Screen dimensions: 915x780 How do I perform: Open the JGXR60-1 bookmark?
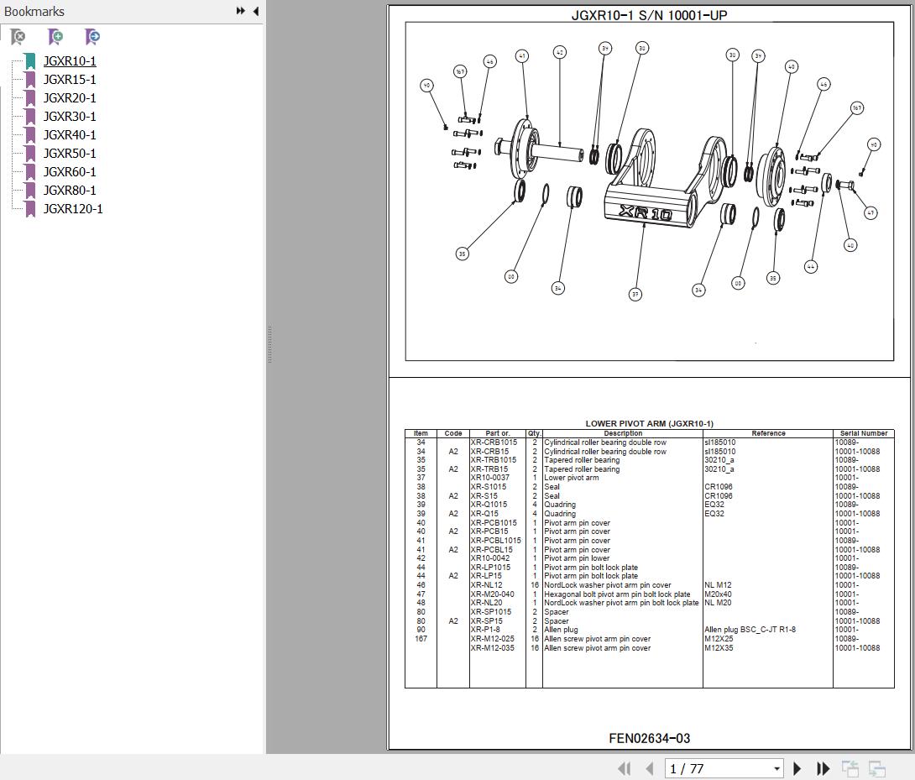pos(70,172)
